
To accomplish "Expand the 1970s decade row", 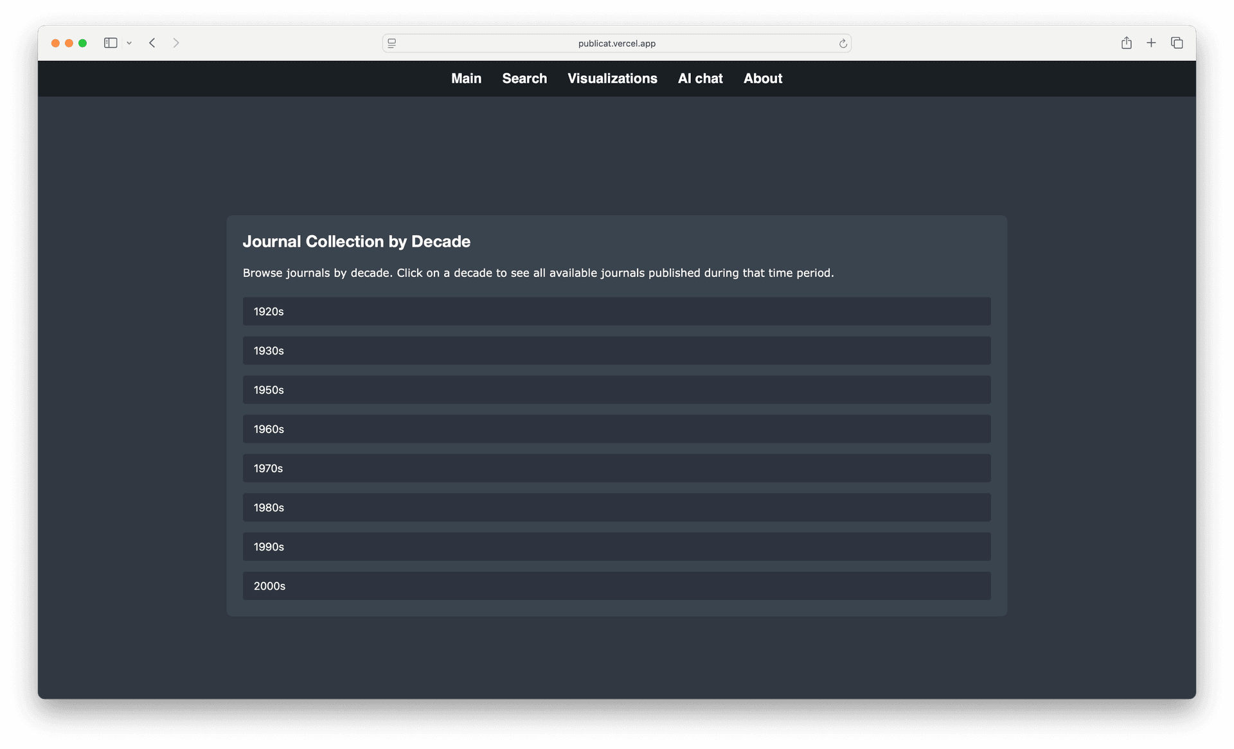I will 616,468.
